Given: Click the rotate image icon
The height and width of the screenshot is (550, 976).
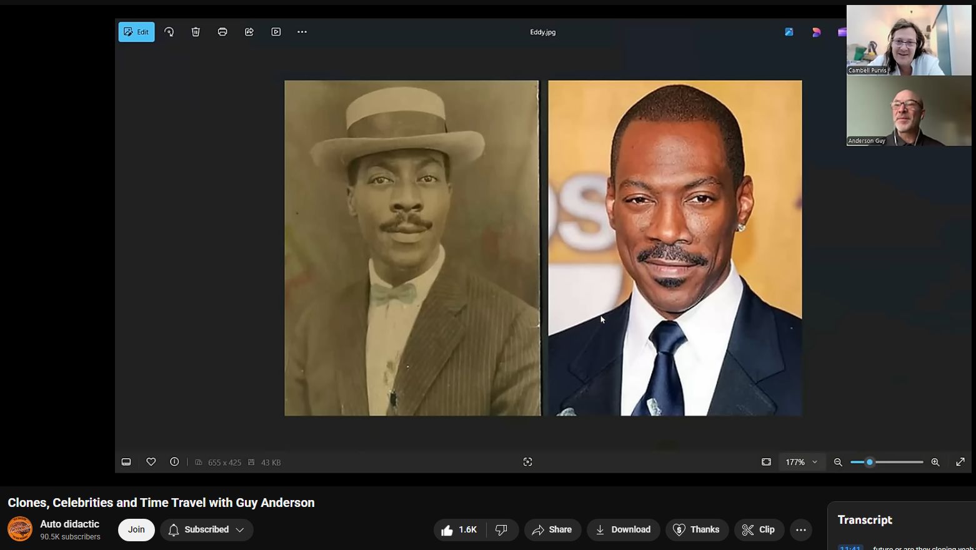Looking at the screenshot, I should 169,32.
